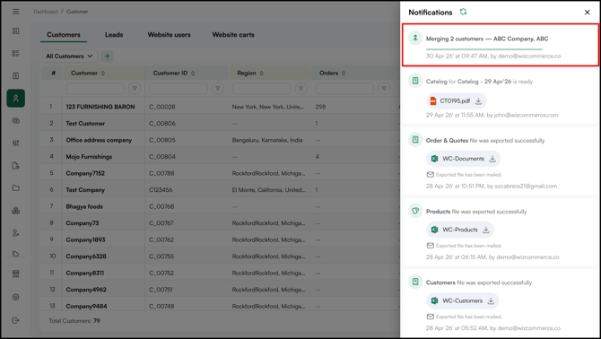Image resolution: width=601 pixels, height=339 pixels.
Task: Download the WC-Documents export
Action: click(x=492, y=159)
